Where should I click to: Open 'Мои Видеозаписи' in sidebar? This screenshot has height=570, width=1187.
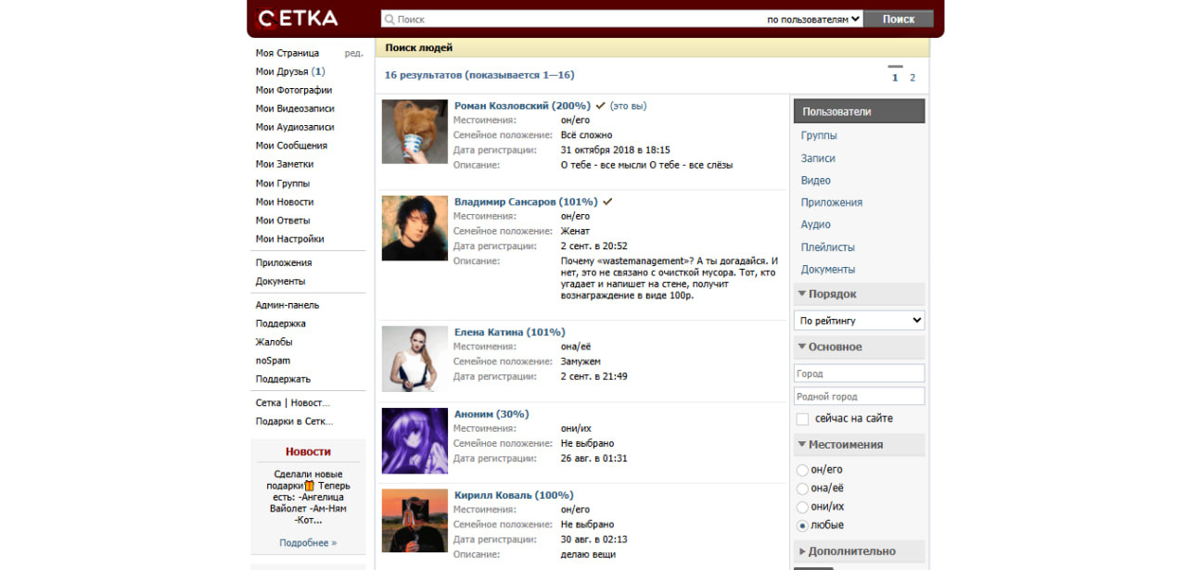pos(295,108)
